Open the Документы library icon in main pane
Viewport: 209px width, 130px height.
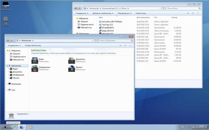pos(71,60)
